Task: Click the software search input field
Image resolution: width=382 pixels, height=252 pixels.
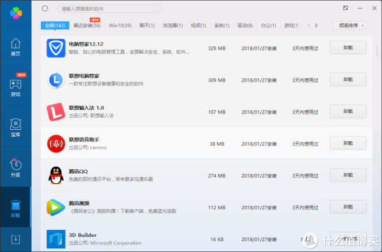Action: coord(109,9)
